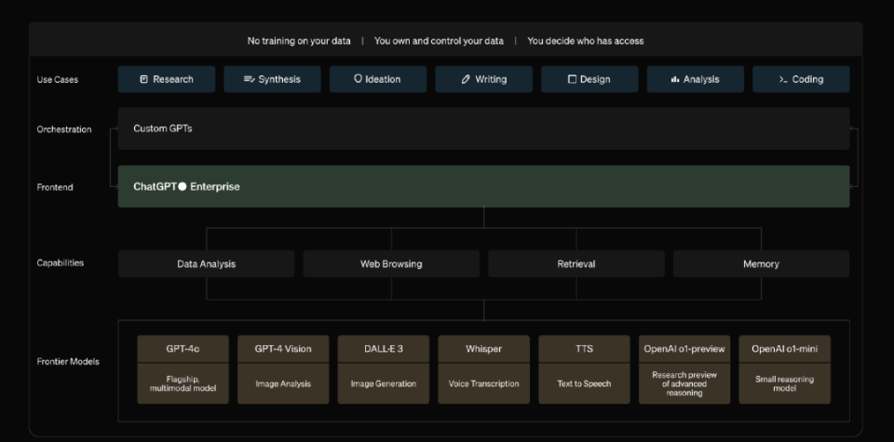Image resolution: width=894 pixels, height=442 pixels.
Task: Click the Coding terminal prompt icon
Action: [x=783, y=79]
